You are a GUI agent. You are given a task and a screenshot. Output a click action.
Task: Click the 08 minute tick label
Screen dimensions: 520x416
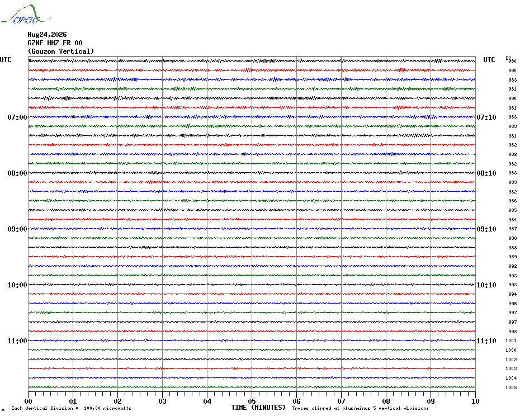click(x=386, y=401)
